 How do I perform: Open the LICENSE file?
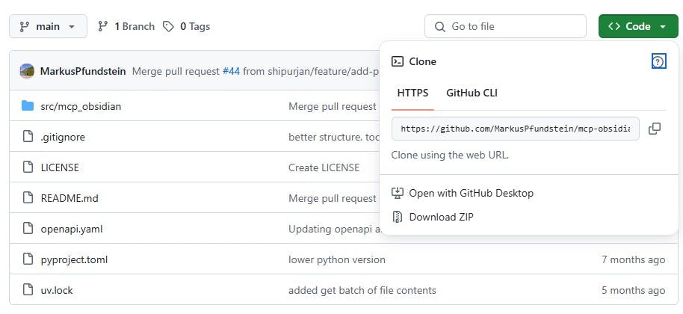(60, 167)
